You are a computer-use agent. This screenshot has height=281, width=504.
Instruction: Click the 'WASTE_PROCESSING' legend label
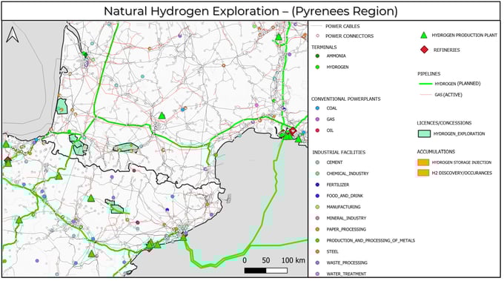pos(347,263)
